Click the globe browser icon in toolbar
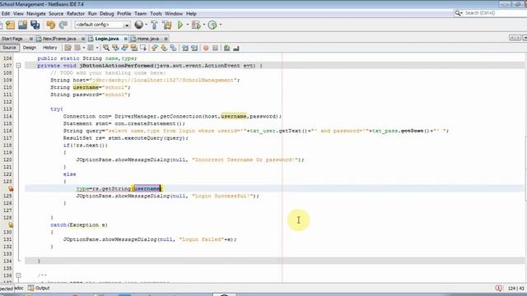The width and height of the screenshot is (527, 296). [138, 25]
